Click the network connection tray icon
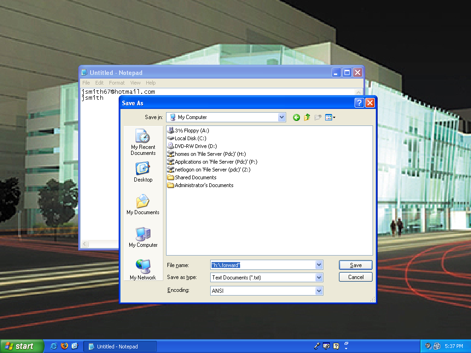 (x=437, y=346)
